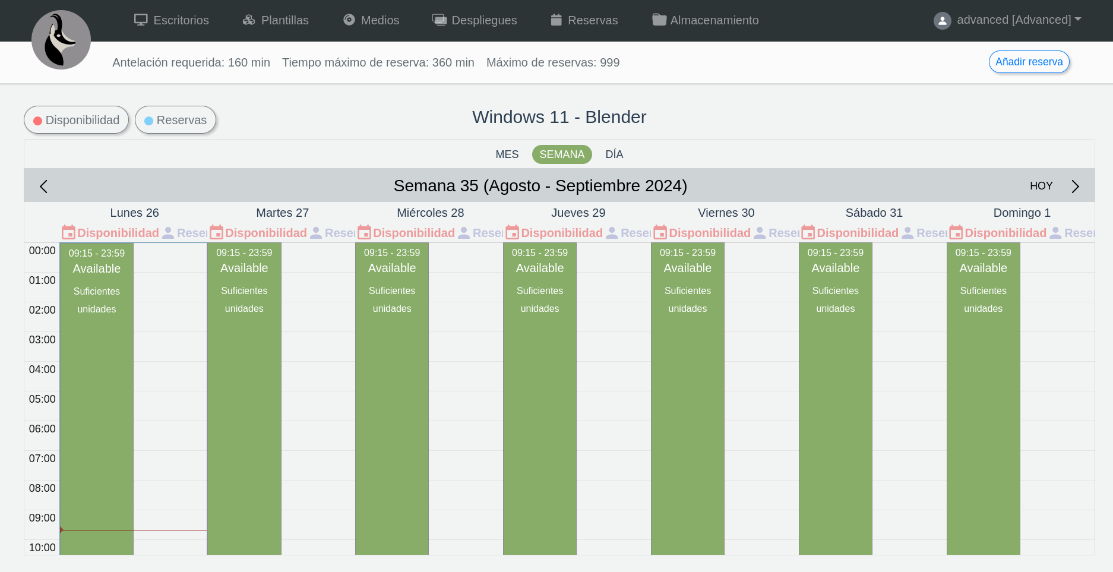Go to previous week with left chevron

(x=43, y=187)
